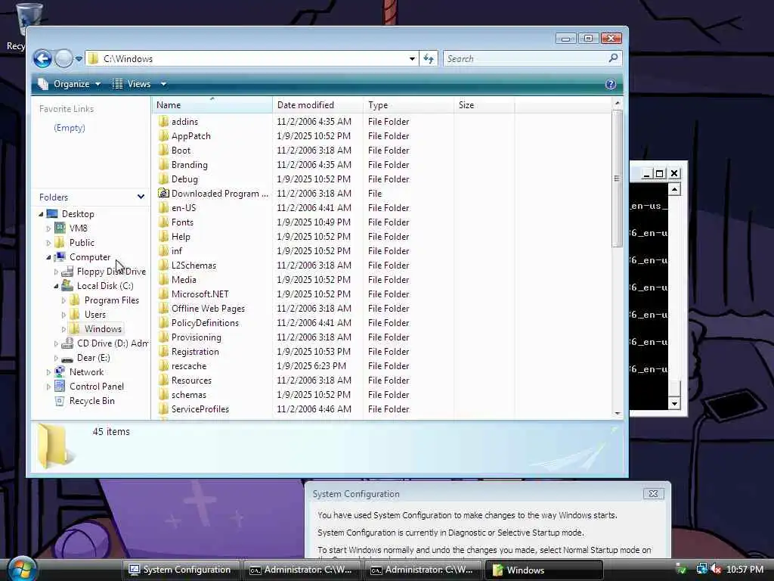Screen dimensions: 774x581
Task: Select the PolicyDefinitions folder name
Action: 205,322
